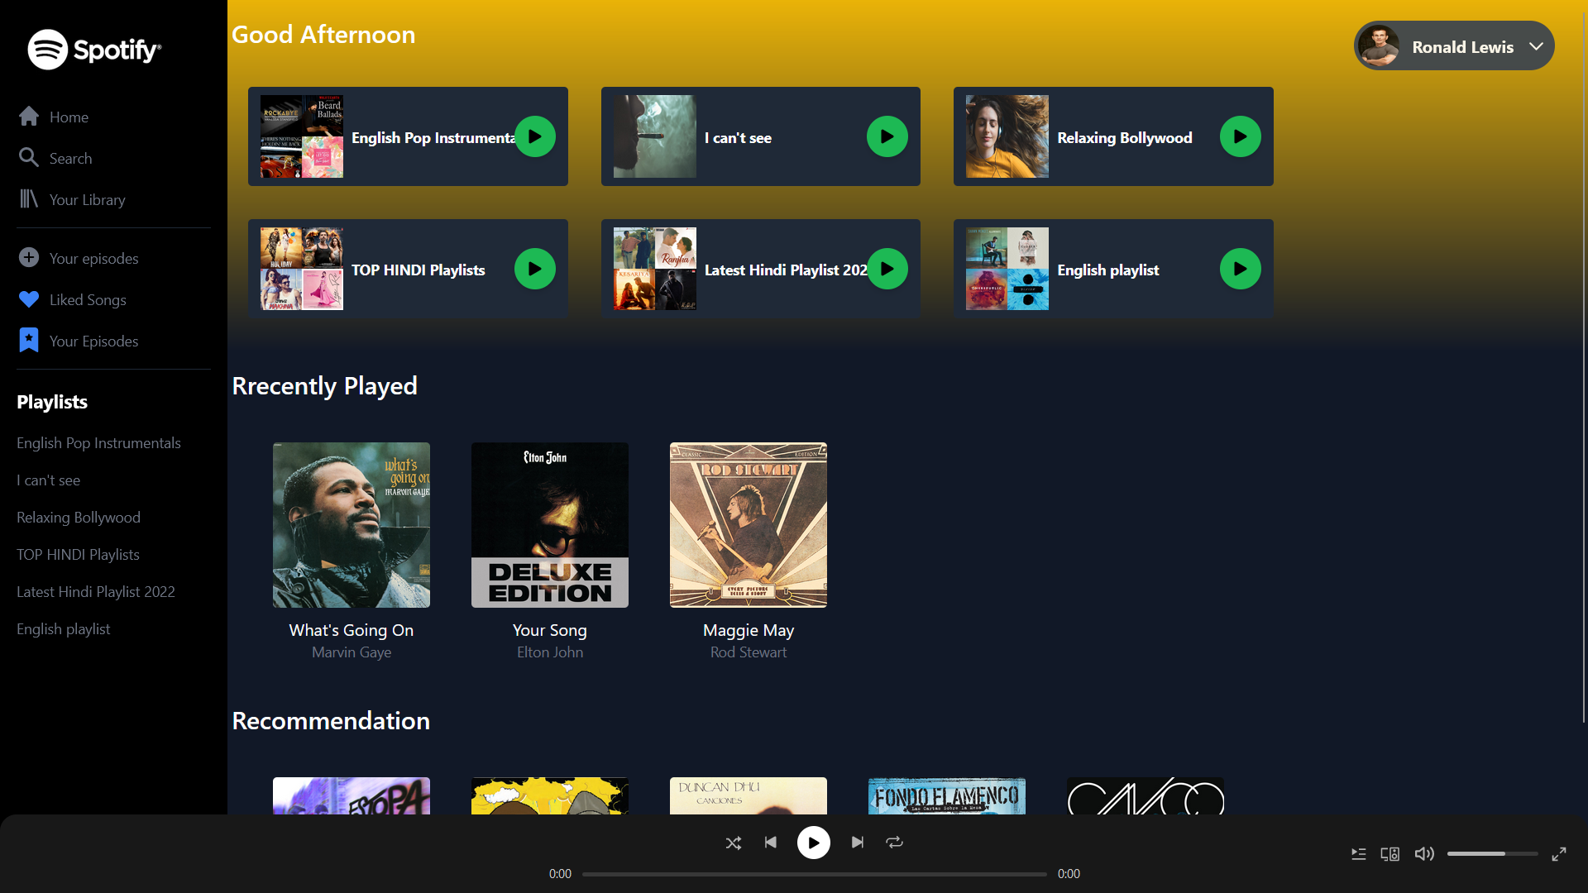Open the play queue icon
The height and width of the screenshot is (893, 1588).
1358,854
